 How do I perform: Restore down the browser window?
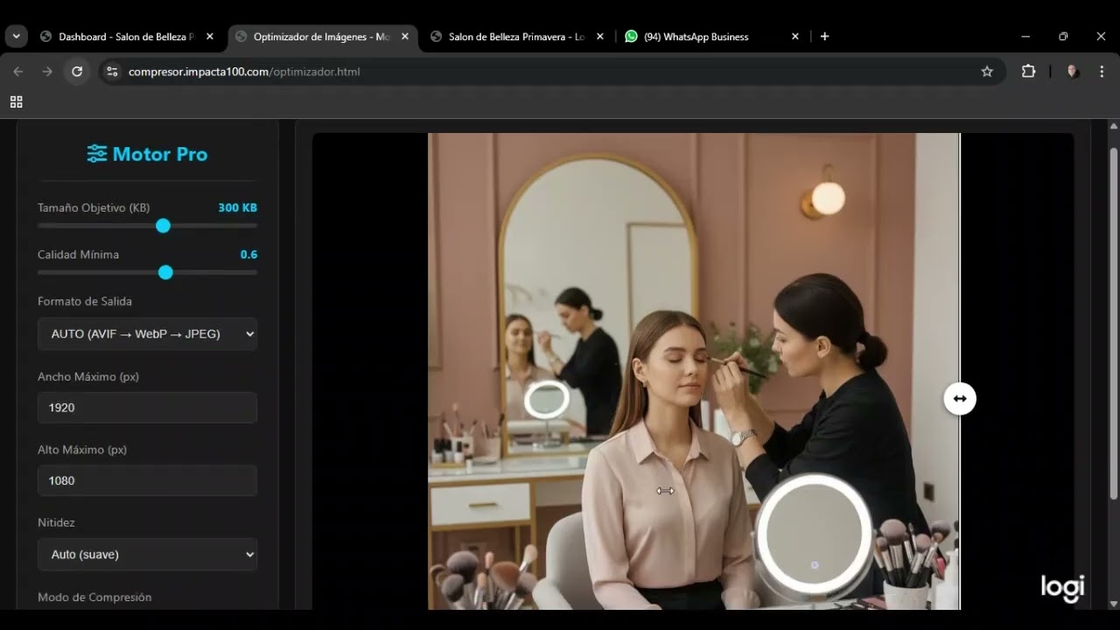[x=1063, y=37]
